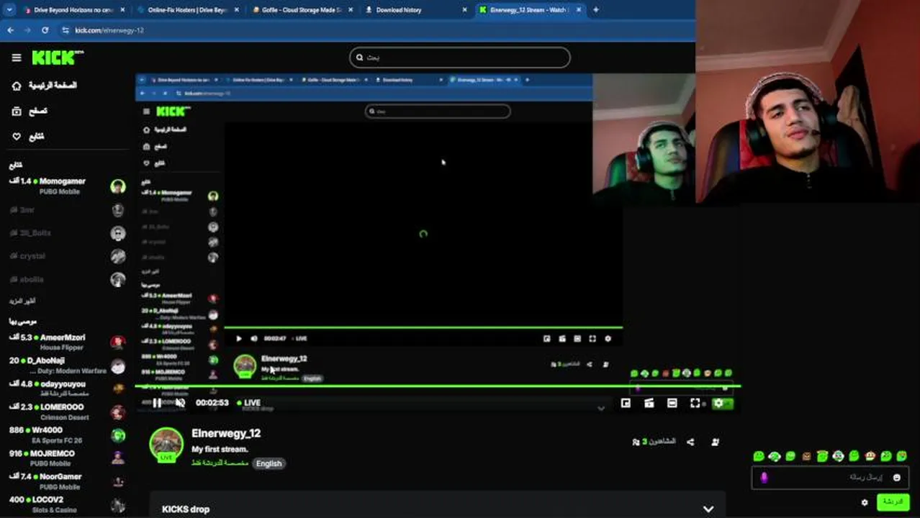Switch to Online-Fix Hosters tab
Screen dimensions: 920x518
click(x=187, y=10)
